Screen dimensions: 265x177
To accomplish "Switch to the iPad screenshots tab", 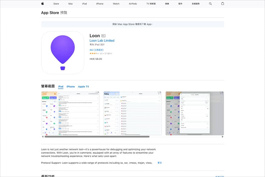I will click(61, 87).
